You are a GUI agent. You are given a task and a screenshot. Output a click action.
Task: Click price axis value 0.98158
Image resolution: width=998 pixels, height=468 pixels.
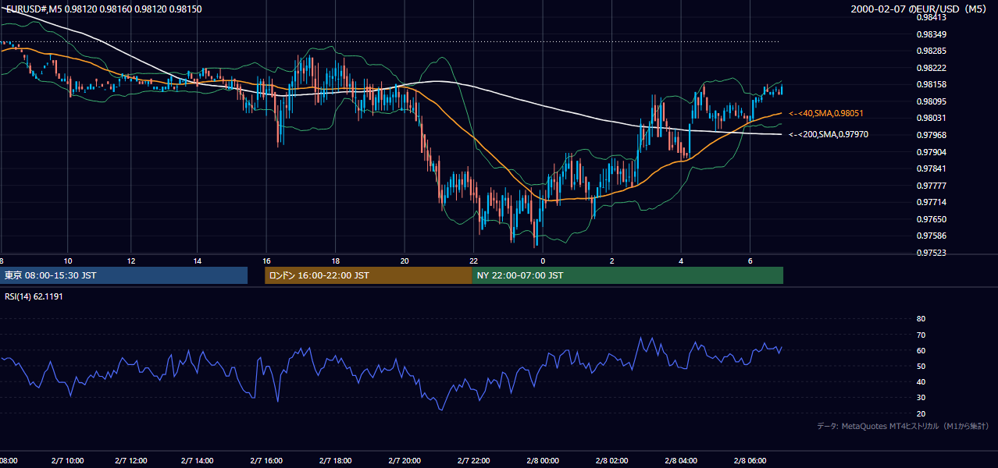tap(931, 85)
